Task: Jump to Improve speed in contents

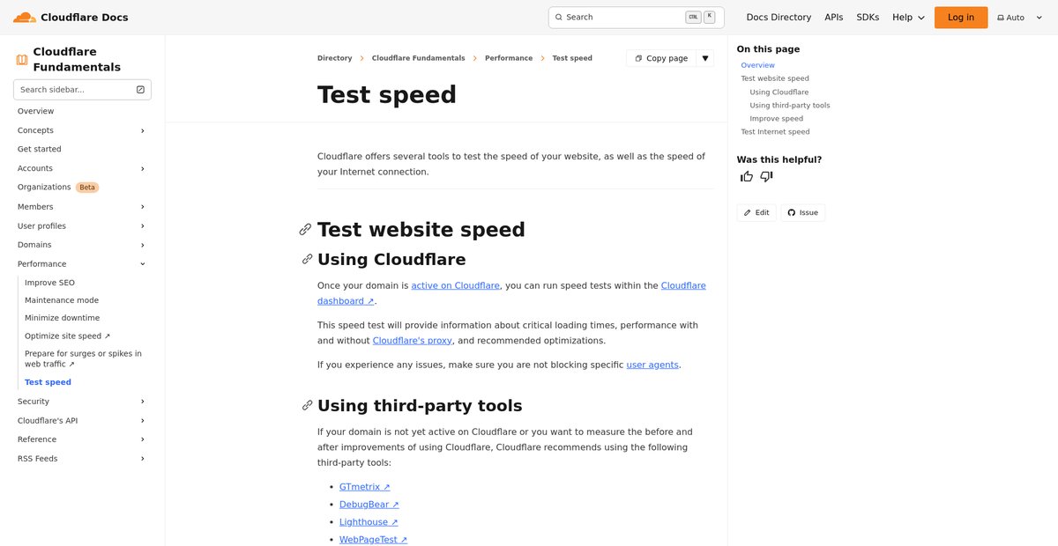Action: click(777, 118)
